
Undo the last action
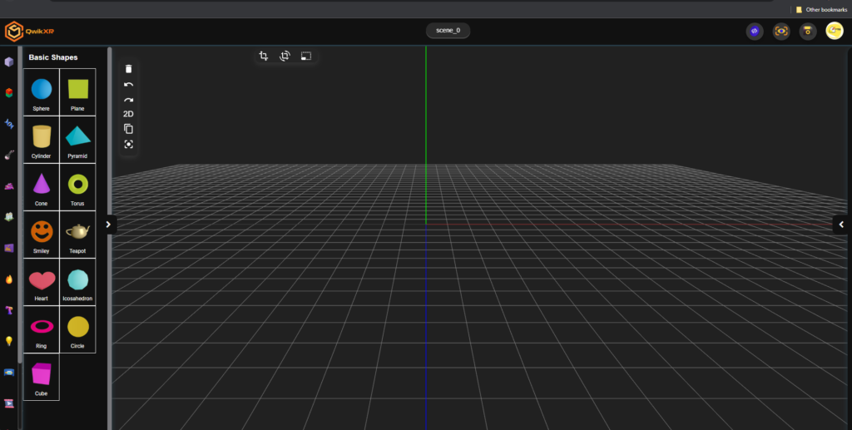pyautogui.click(x=128, y=85)
